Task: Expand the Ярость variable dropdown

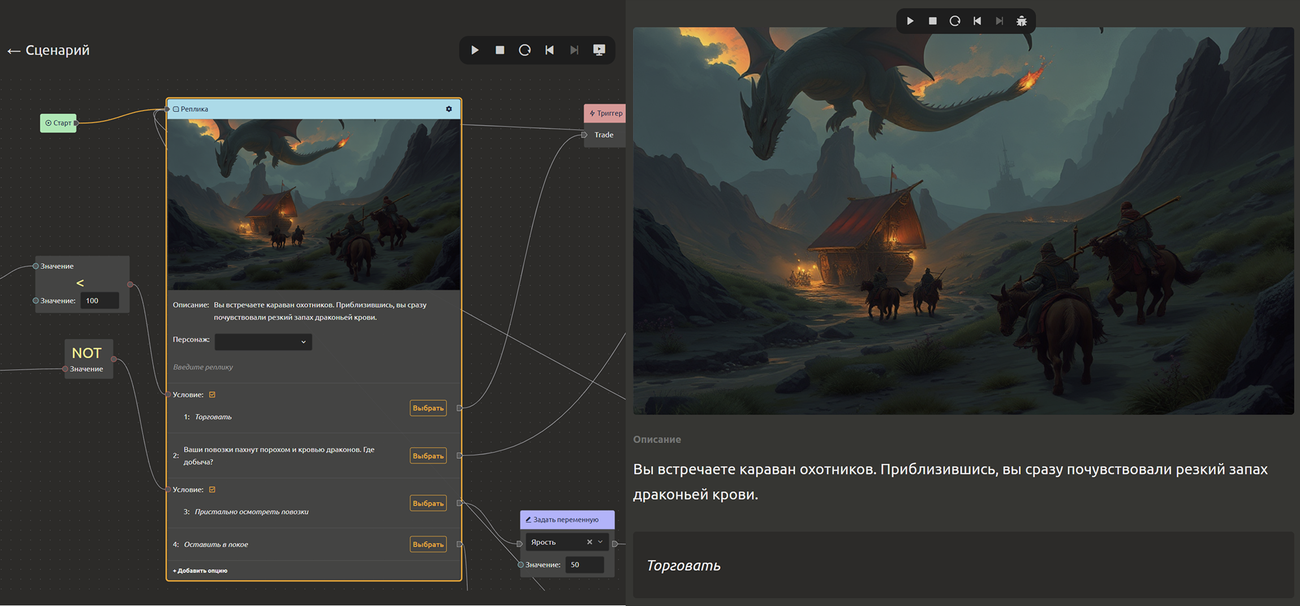Action: pos(600,542)
